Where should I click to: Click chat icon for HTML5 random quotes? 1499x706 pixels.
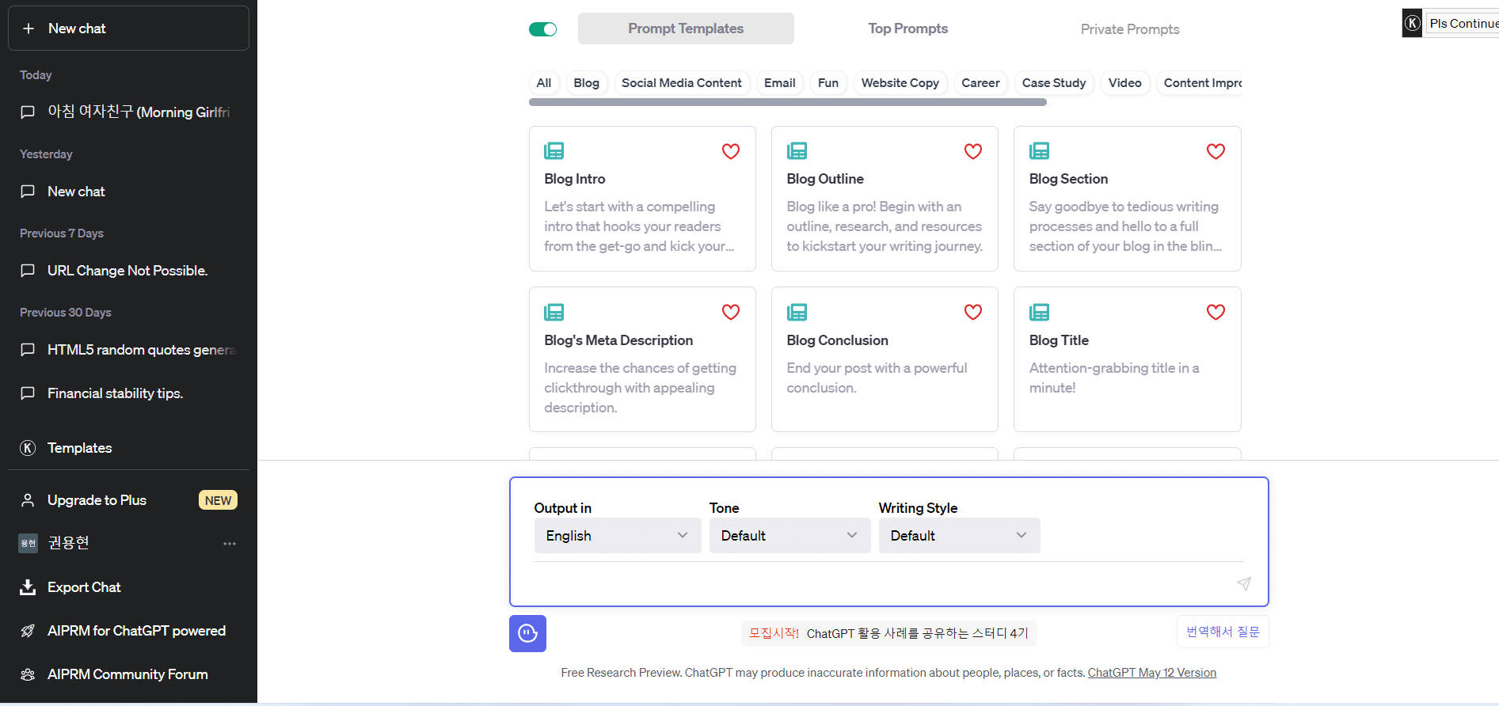(28, 350)
